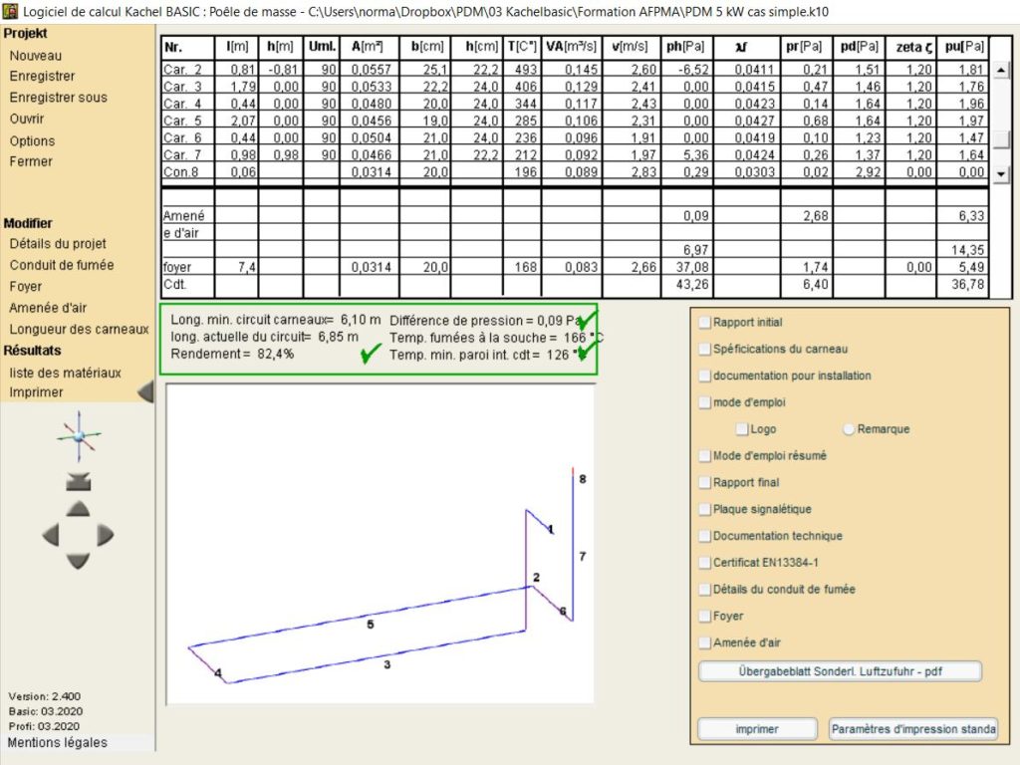Open Paramètres d'impression standard button
Image resolution: width=1020 pixels, height=765 pixels.
pyautogui.click(x=913, y=729)
